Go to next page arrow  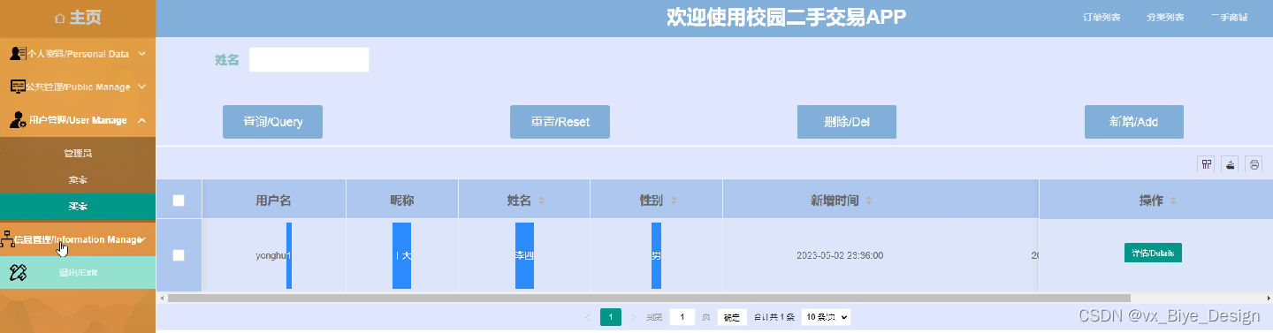pos(633,316)
